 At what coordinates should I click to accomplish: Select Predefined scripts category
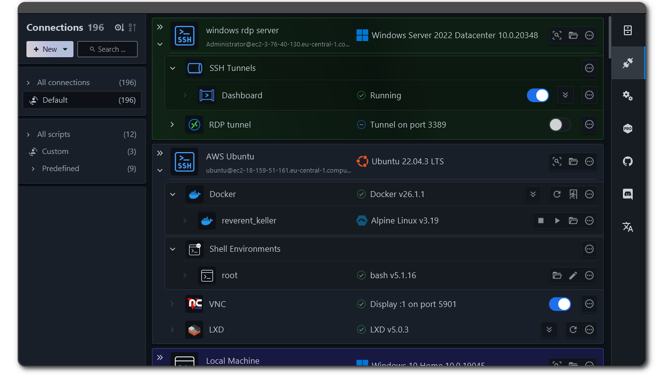click(60, 168)
